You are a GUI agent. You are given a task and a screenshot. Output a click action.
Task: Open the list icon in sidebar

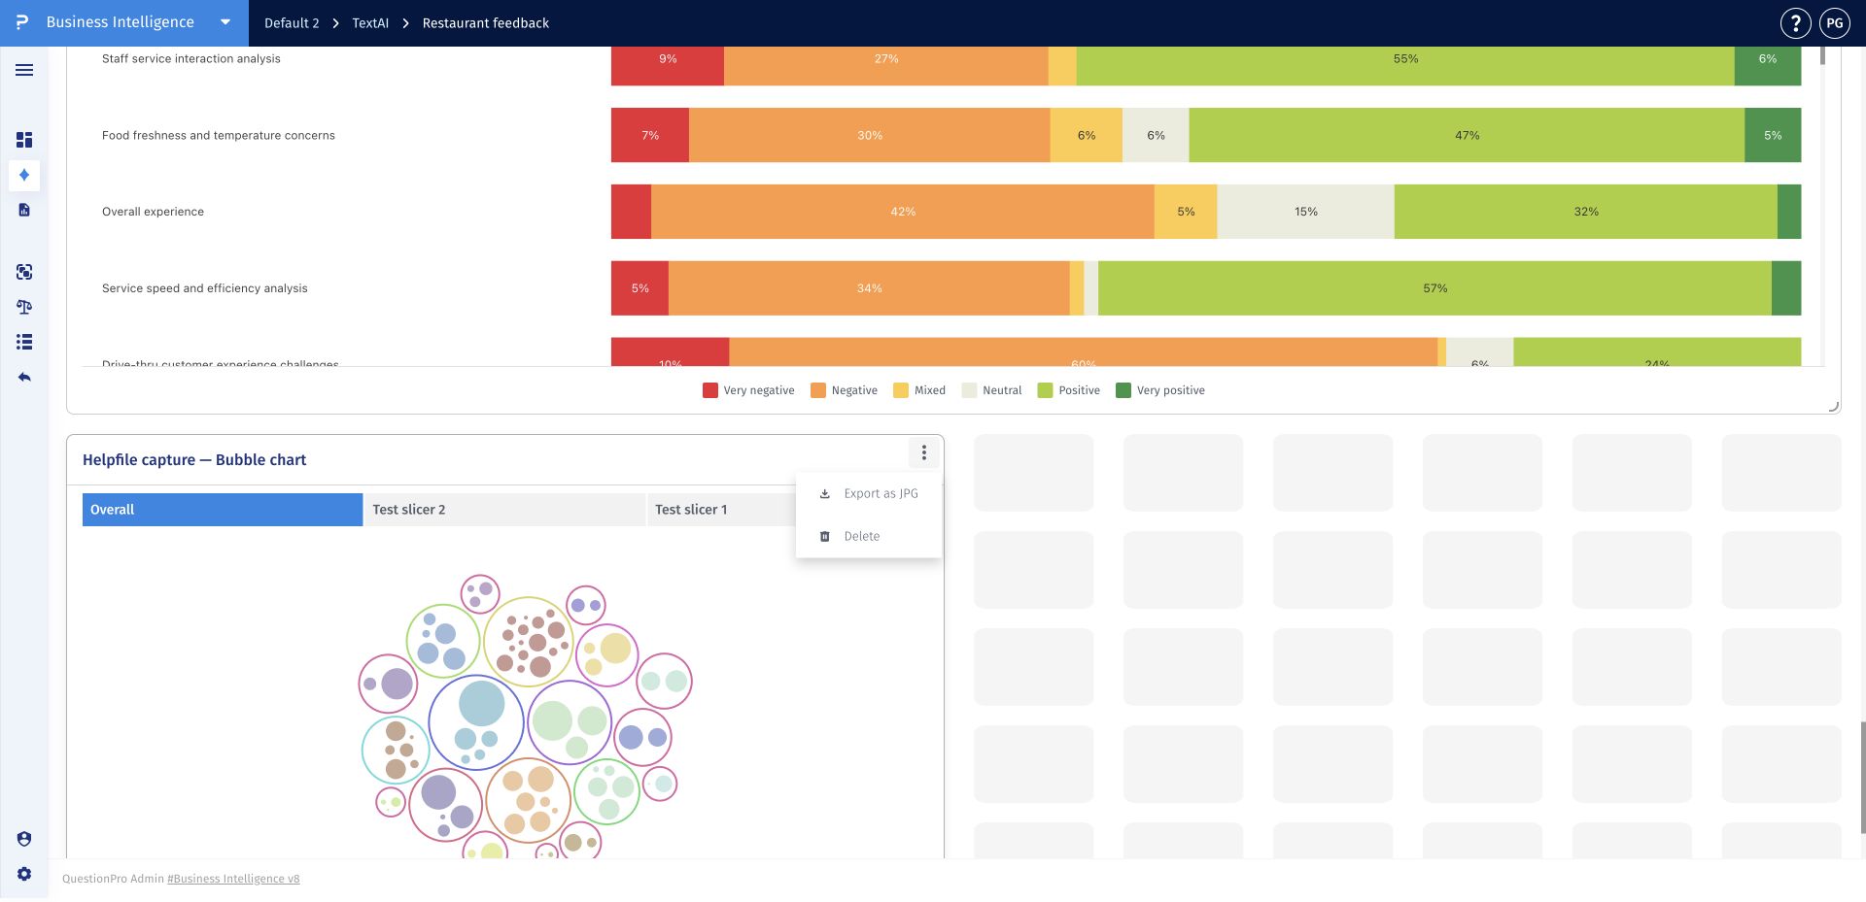24,342
